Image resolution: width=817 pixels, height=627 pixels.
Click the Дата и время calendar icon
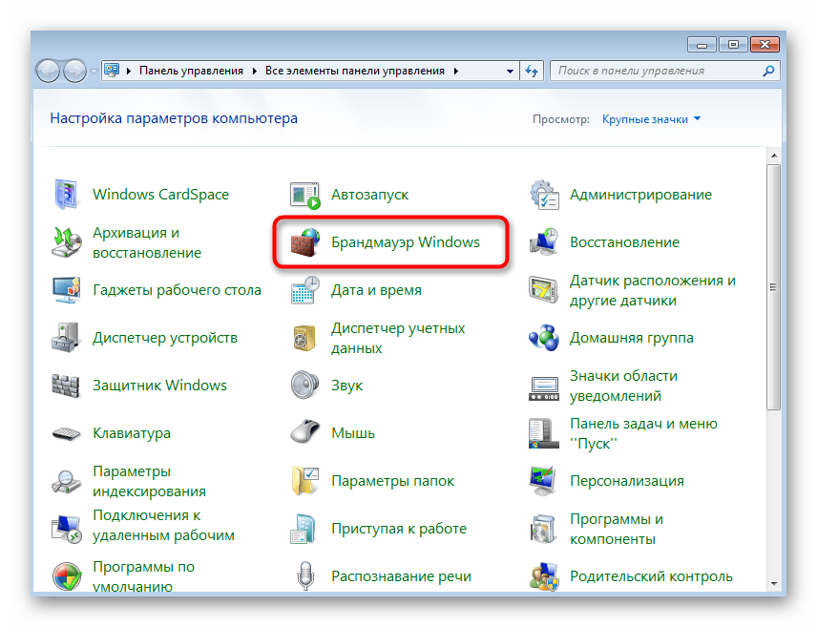coord(305,290)
